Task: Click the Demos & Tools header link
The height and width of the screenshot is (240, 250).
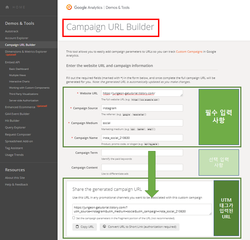Action: click(118, 7)
